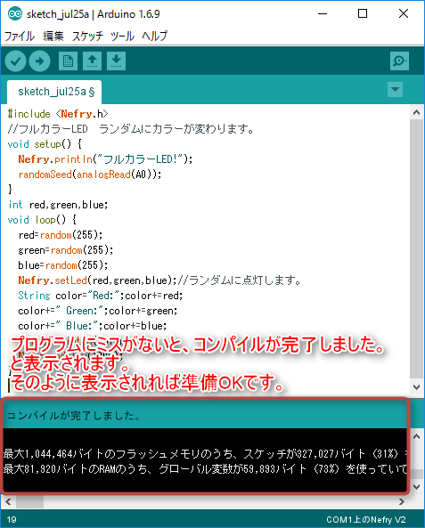The height and width of the screenshot is (528, 425).
Task: Open the ヘルプ menu
Action: [x=154, y=36]
